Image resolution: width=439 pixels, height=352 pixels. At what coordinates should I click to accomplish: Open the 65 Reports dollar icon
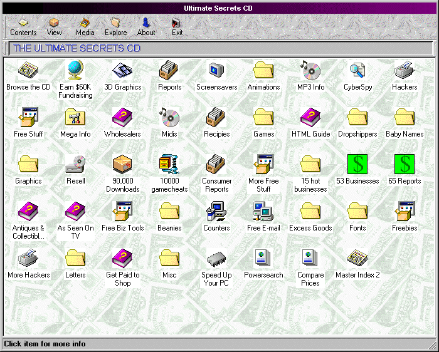coord(405,164)
